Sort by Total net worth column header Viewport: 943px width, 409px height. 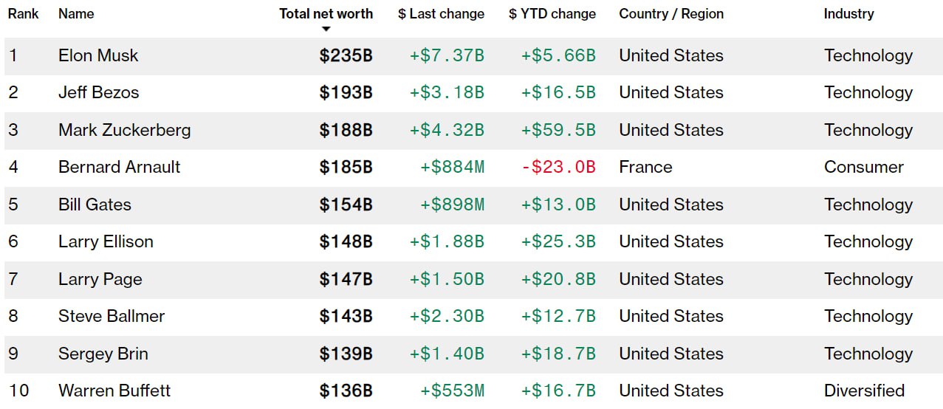(x=326, y=13)
